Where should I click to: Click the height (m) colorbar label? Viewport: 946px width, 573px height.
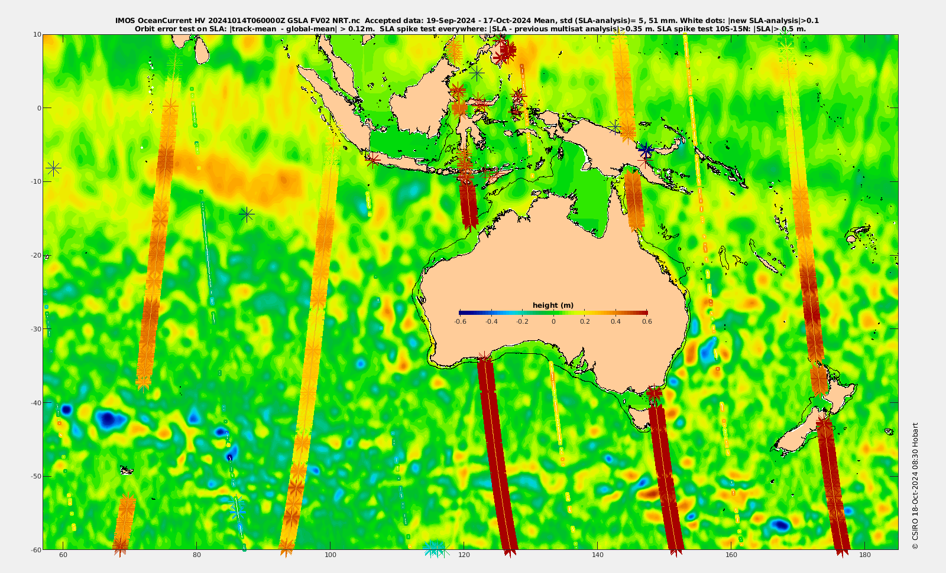coord(553,305)
